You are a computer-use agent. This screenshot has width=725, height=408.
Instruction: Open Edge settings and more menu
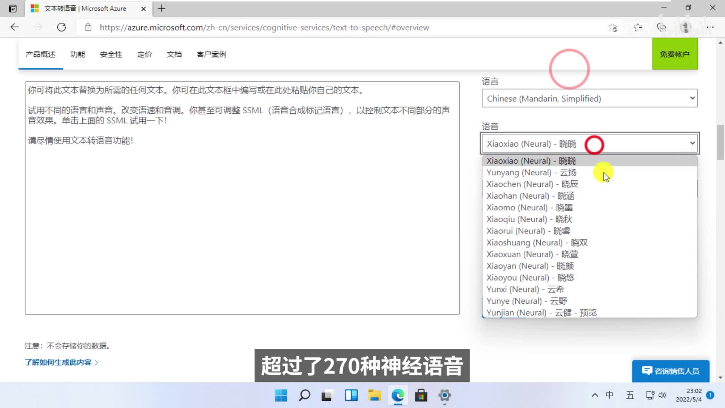tap(710, 27)
